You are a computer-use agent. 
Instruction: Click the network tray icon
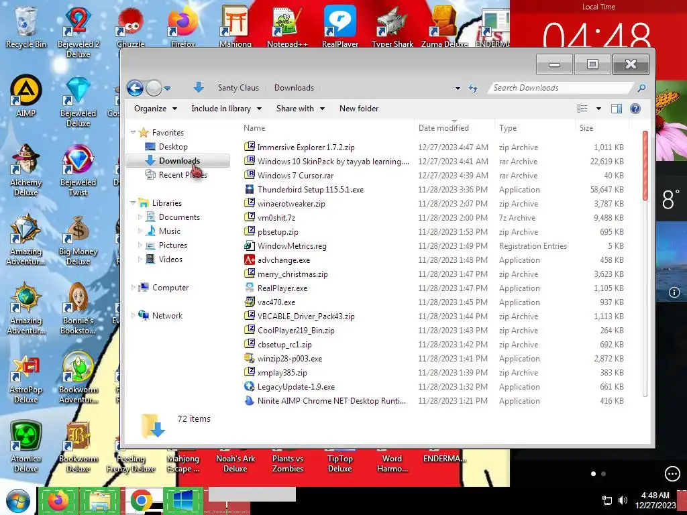(607, 500)
